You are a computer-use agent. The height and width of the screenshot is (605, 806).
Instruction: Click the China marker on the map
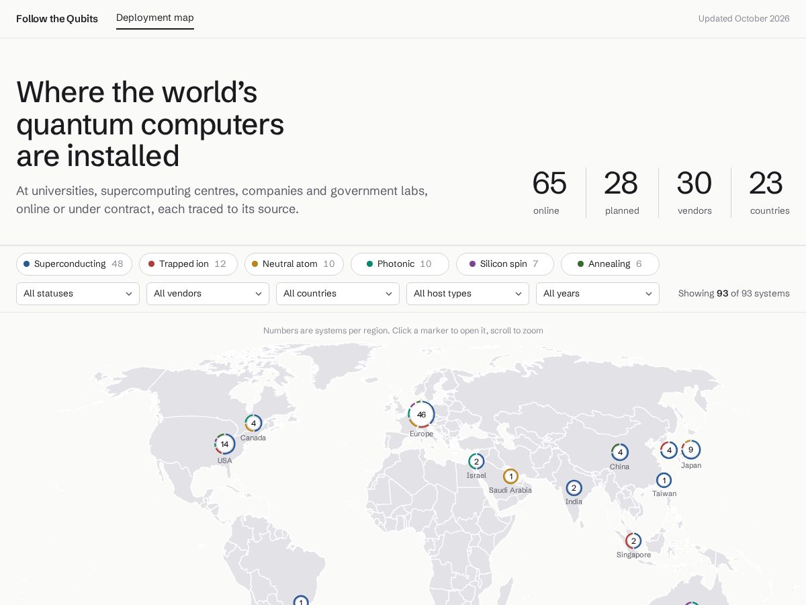tap(620, 452)
